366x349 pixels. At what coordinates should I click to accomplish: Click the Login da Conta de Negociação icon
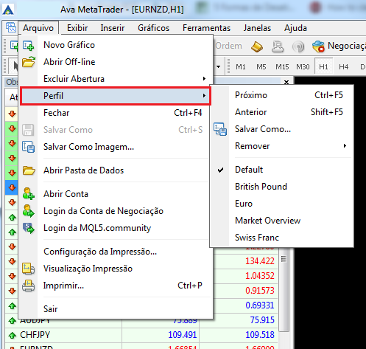(29, 211)
